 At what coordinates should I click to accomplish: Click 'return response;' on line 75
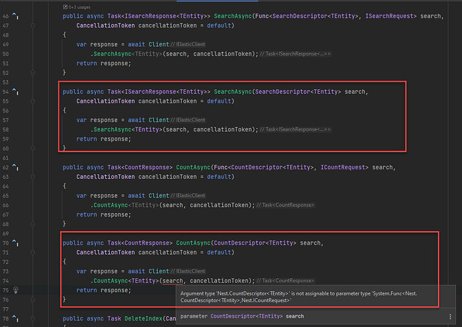click(104, 290)
